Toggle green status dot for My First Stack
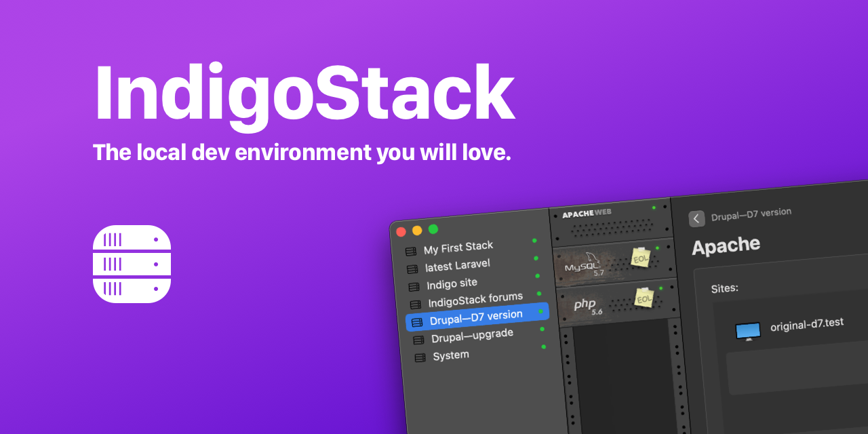 [534, 241]
